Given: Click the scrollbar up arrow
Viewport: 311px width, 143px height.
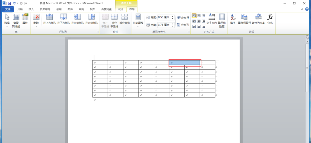Looking at the screenshot, I should point(307,42).
